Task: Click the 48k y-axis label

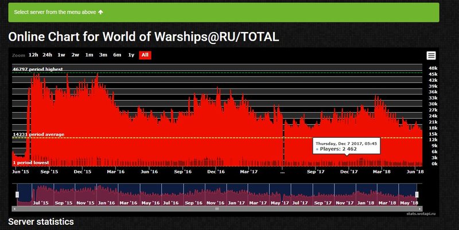Action: 433,68
